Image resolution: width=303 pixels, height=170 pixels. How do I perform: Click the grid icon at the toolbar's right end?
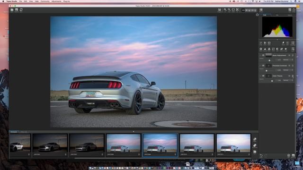click(290, 10)
